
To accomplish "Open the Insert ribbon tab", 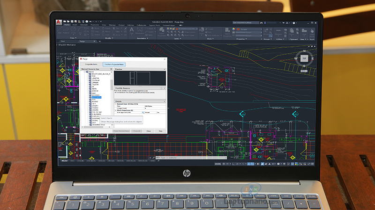I will click(x=74, y=25).
